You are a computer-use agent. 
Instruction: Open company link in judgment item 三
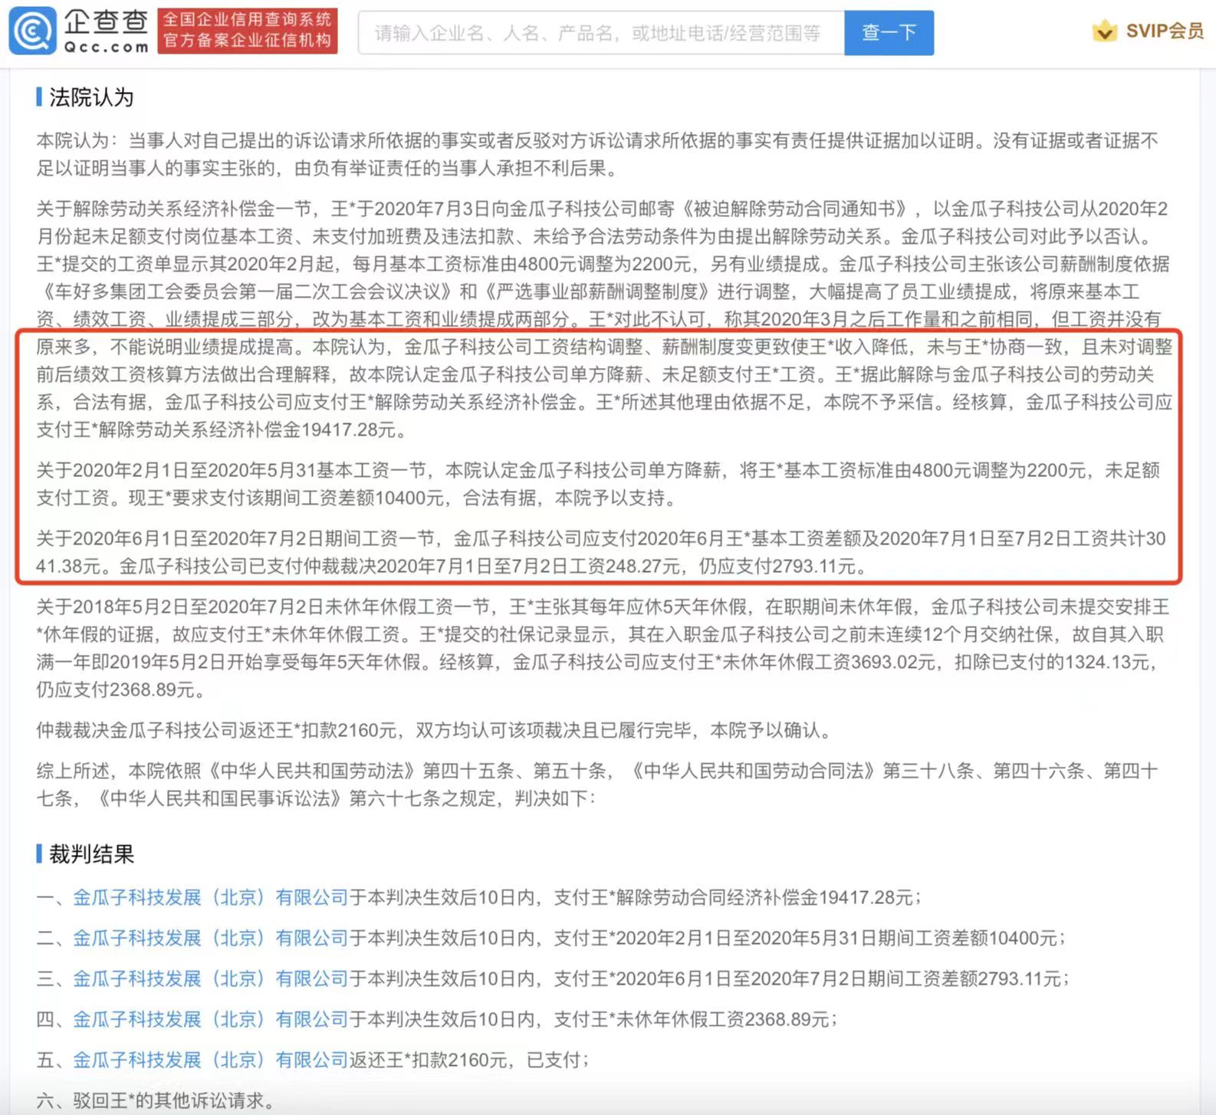click(x=211, y=979)
